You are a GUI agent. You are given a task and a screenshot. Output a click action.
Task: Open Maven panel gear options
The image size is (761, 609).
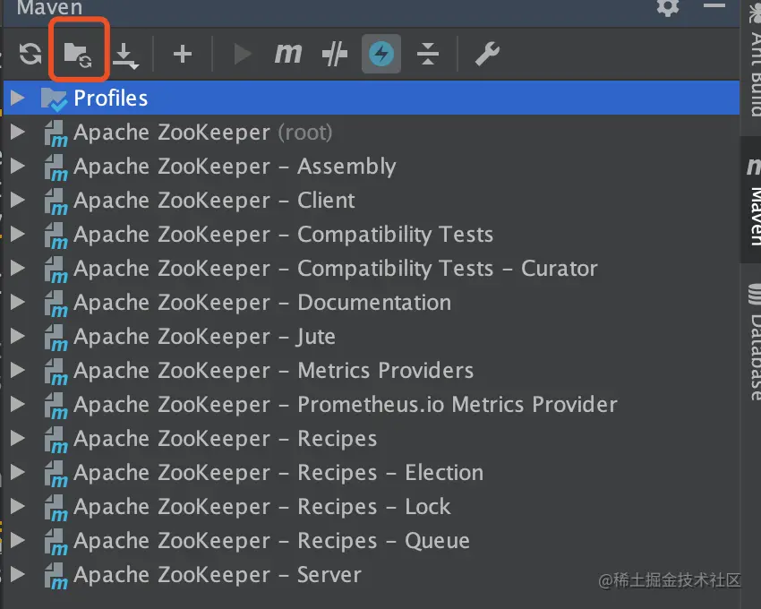tap(668, 7)
